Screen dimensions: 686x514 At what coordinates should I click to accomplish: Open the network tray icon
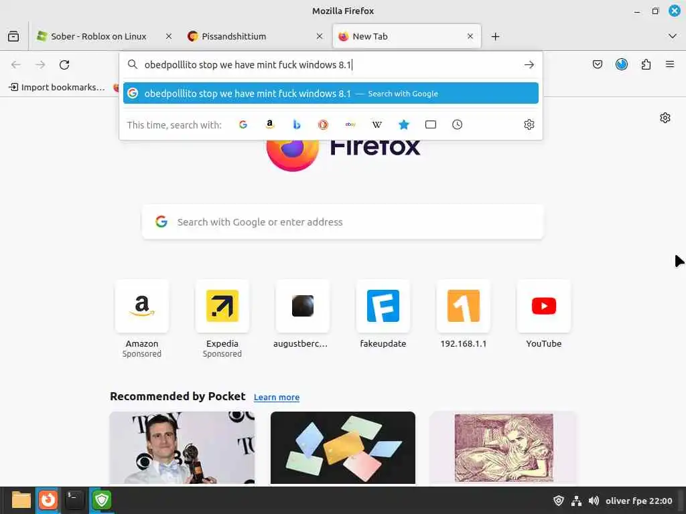[x=576, y=501]
